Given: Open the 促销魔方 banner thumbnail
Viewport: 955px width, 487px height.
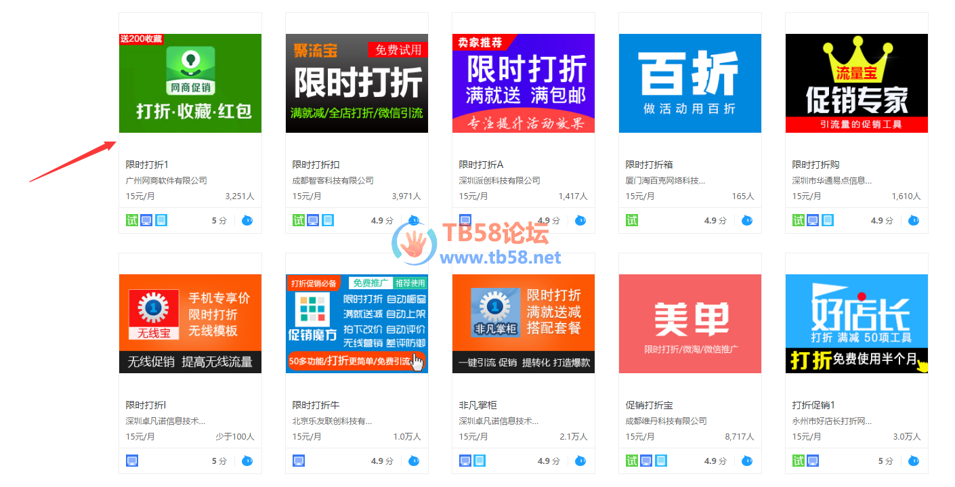Looking at the screenshot, I should [x=357, y=324].
